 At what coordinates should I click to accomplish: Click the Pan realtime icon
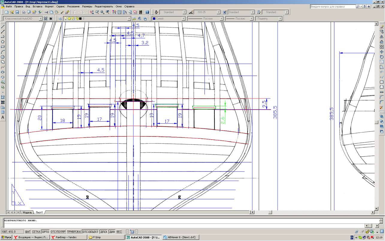(92, 12)
